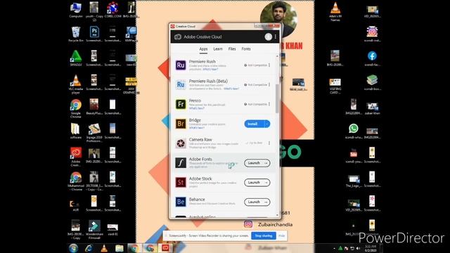Select the COREL.COM desktop shortcut
450x253 pixels.
112,10
